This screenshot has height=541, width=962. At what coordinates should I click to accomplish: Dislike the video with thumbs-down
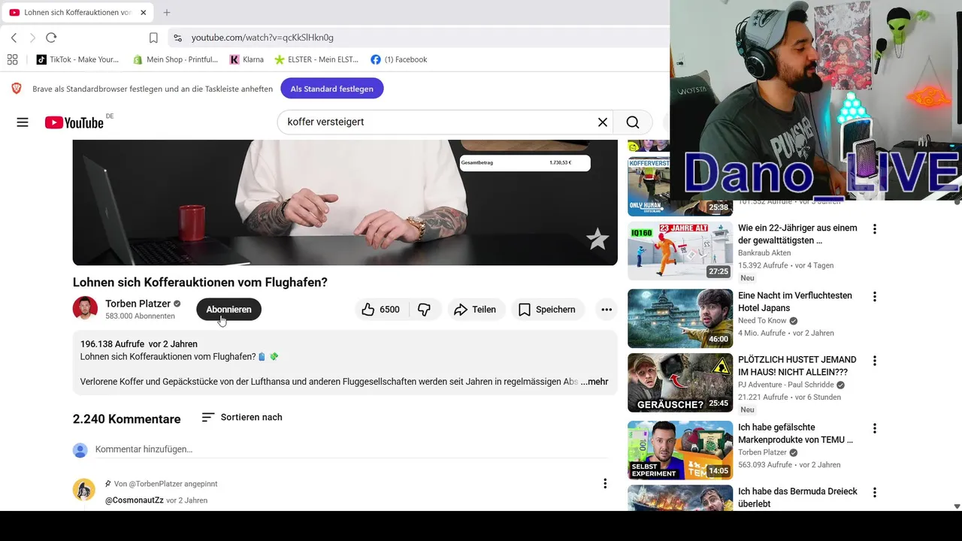tap(425, 310)
